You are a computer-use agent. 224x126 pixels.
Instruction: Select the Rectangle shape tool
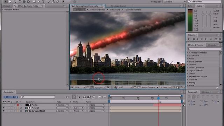pyautogui.click(x=34, y=1)
